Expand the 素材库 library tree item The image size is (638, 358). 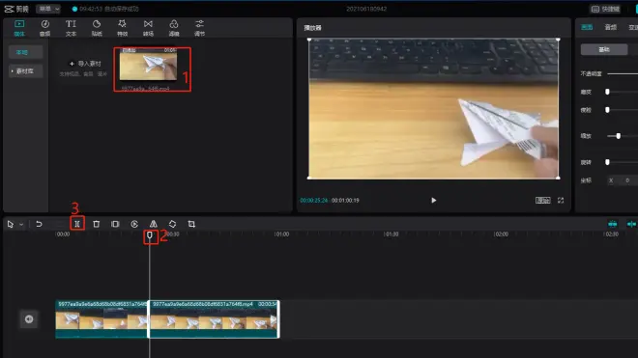[x=25, y=71]
